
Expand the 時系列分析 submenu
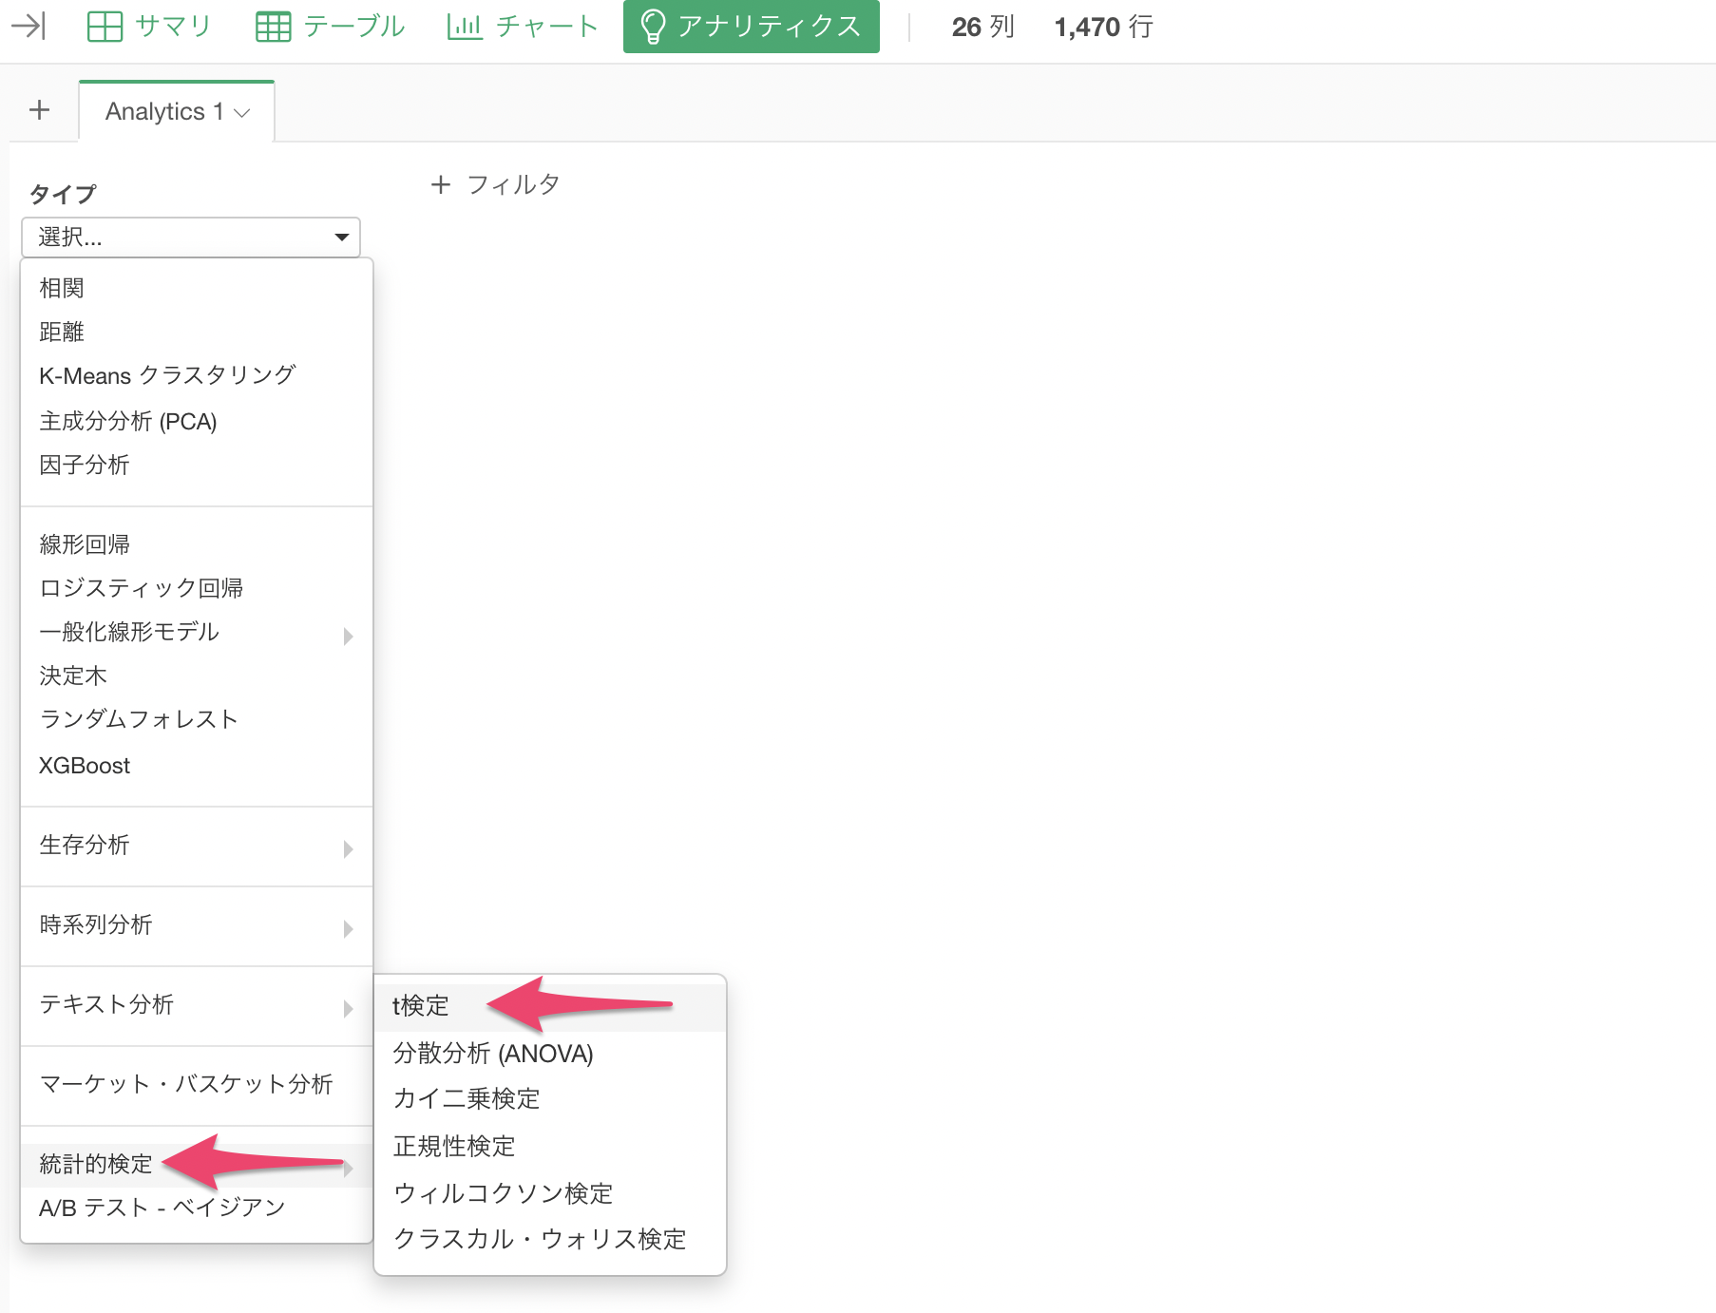[197, 924]
